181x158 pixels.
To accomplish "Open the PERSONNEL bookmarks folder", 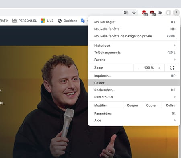I will [x=25, y=21].
